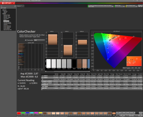
Task: Collapse the Analysis tree group
Action: 2,14
